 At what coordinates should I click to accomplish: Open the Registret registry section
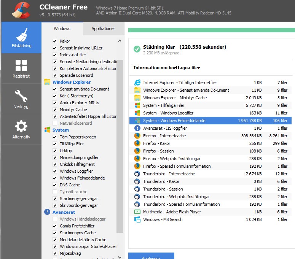21,68
